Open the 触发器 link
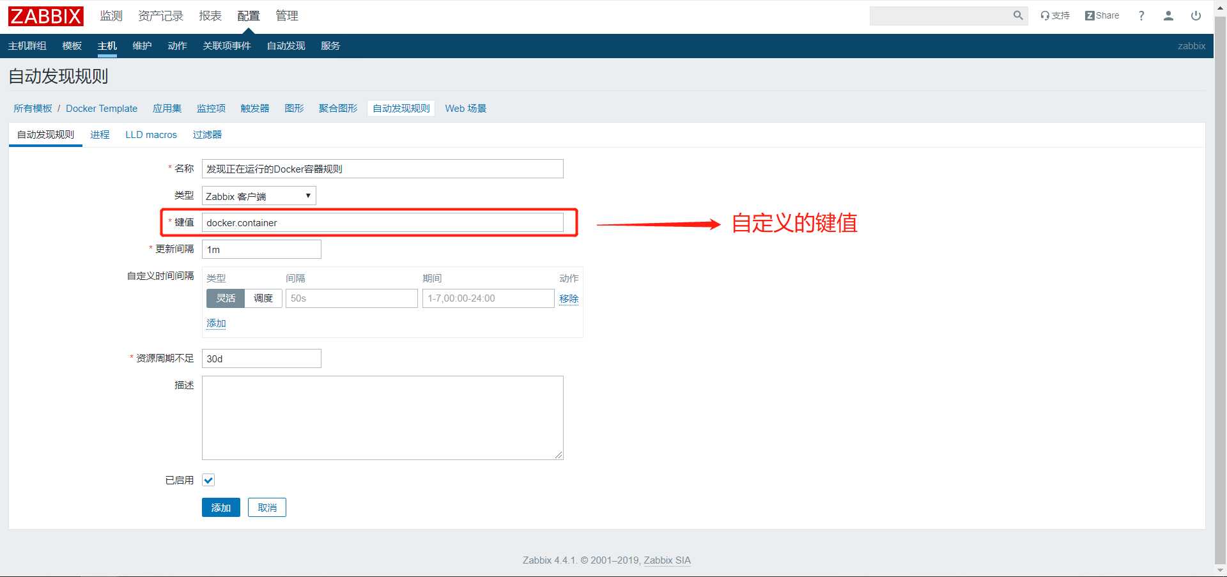The width and height of the screenshot is (1227, 577). pos(255,109)
